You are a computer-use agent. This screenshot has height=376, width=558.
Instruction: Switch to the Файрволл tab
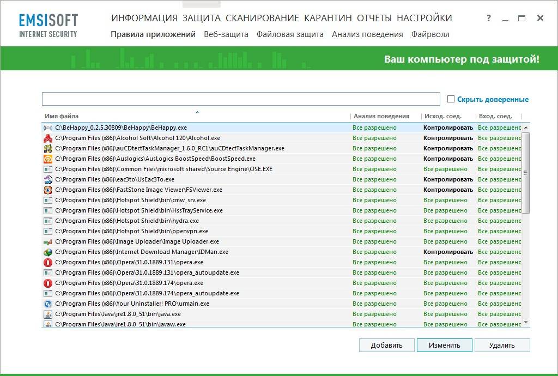coord(430,34)
